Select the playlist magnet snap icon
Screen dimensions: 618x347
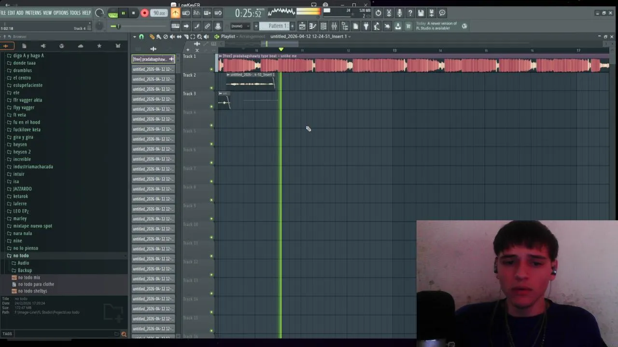(141, 37)
